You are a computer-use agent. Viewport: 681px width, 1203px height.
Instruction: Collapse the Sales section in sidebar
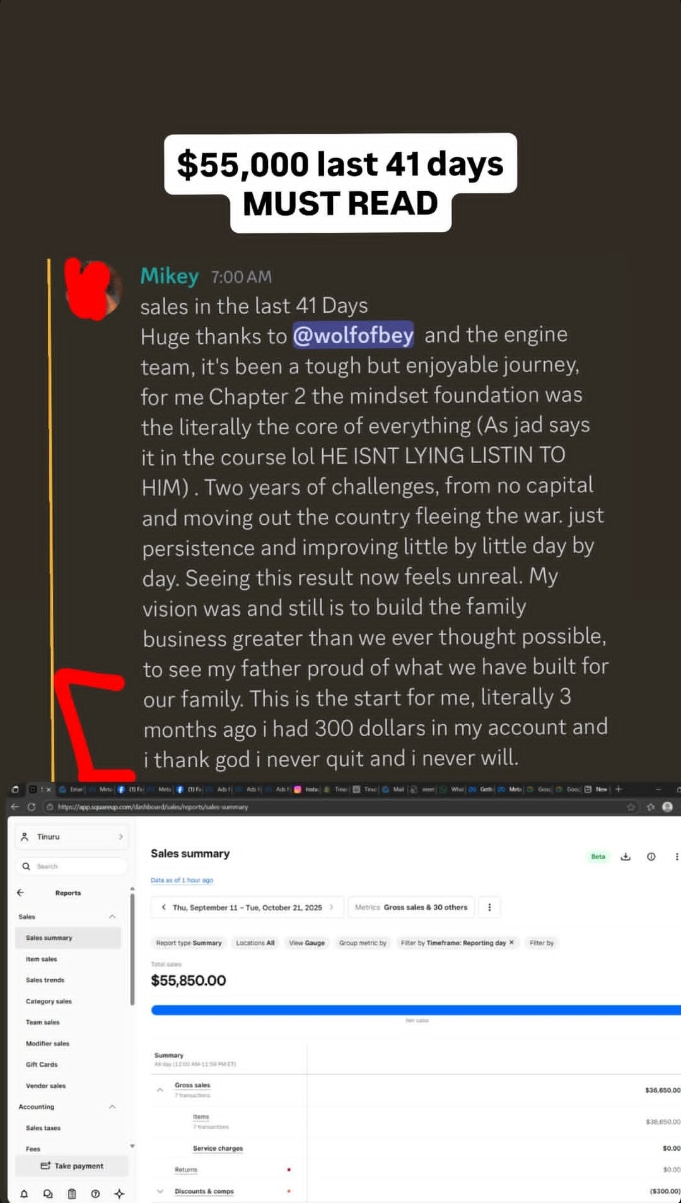(x=112, y=917)
